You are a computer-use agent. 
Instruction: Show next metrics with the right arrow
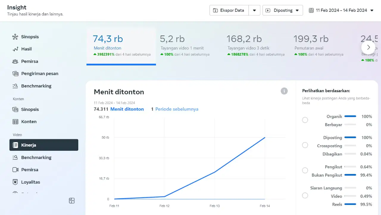click(x=368, y=47)
